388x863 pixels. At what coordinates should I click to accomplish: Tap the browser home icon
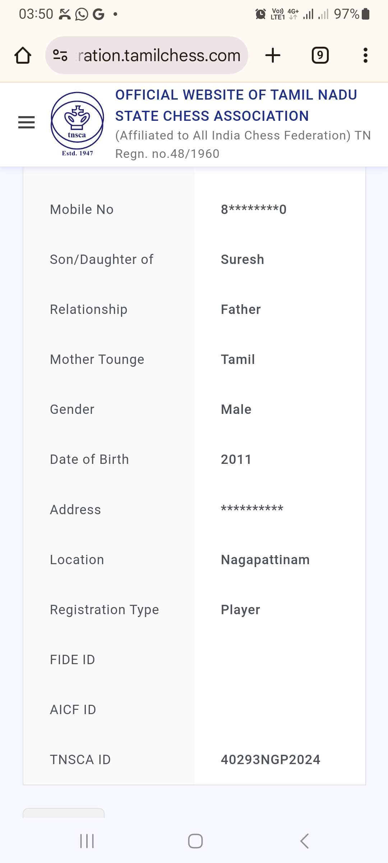click(x=23, y=55)
